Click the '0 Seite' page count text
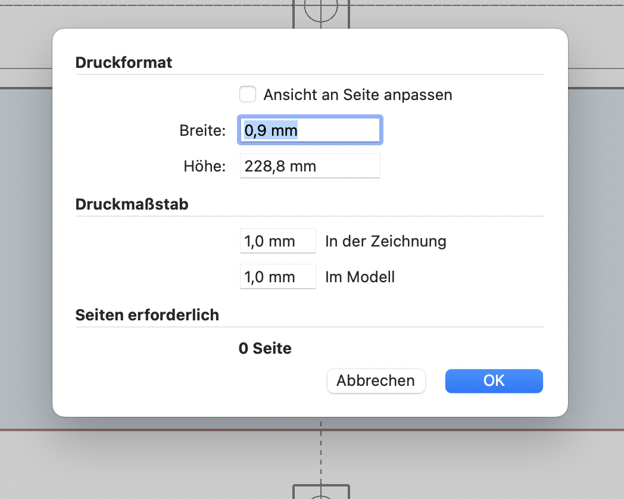This screenshot has height=499, width=624. coord(265,348)
